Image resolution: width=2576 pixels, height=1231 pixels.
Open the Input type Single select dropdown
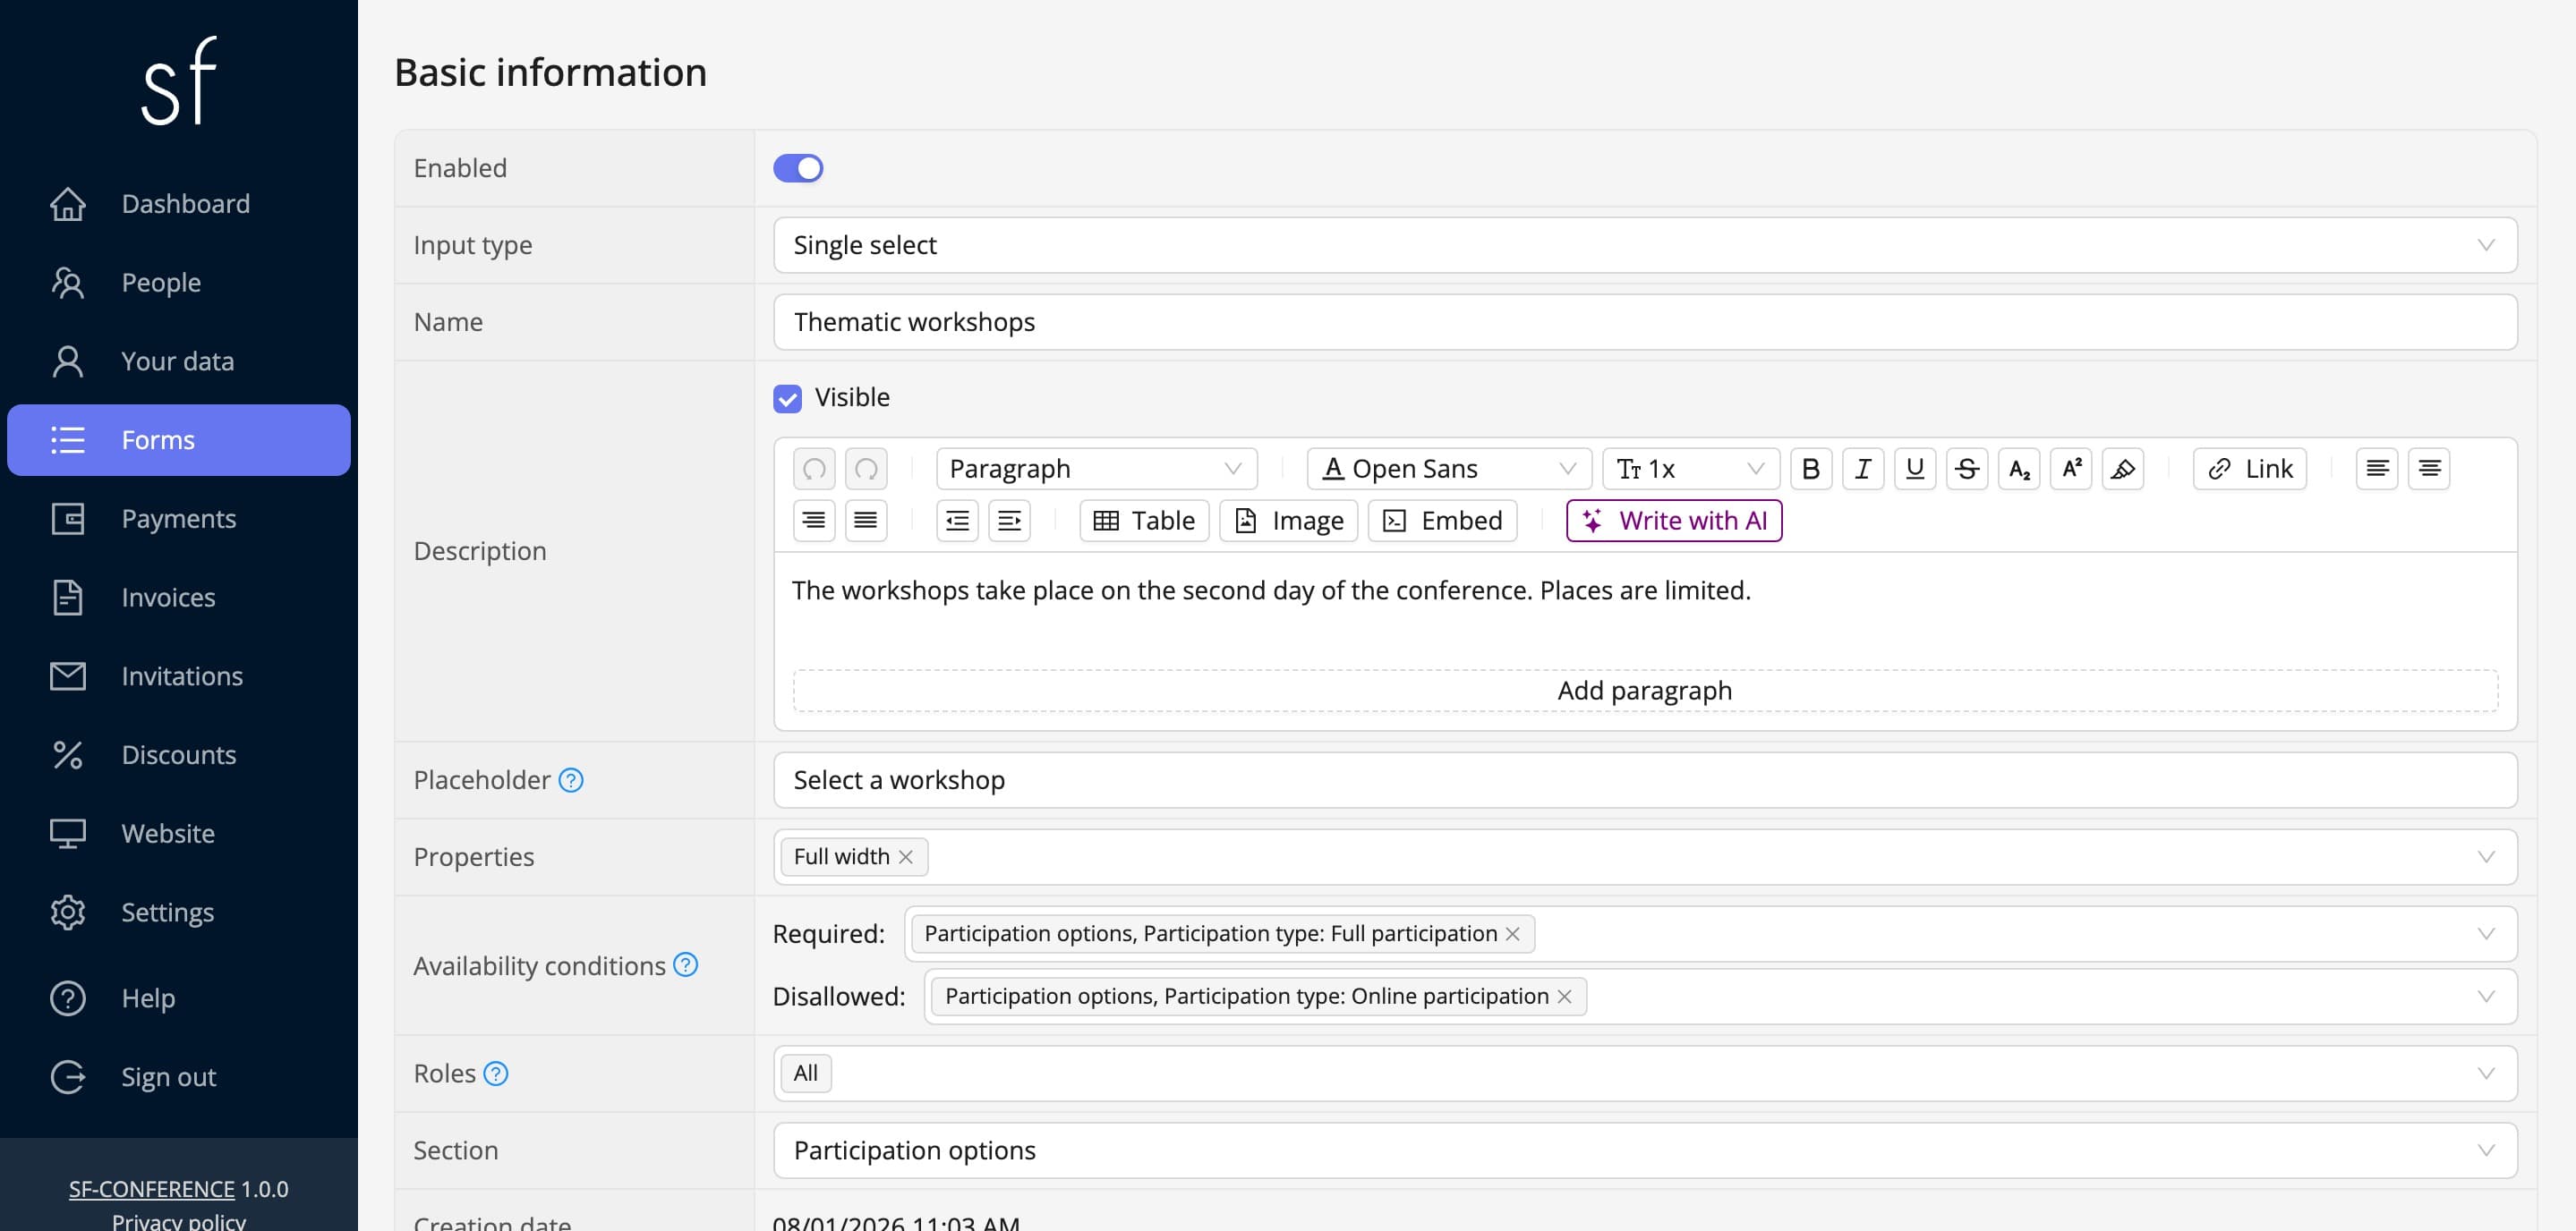(1645, 246)
